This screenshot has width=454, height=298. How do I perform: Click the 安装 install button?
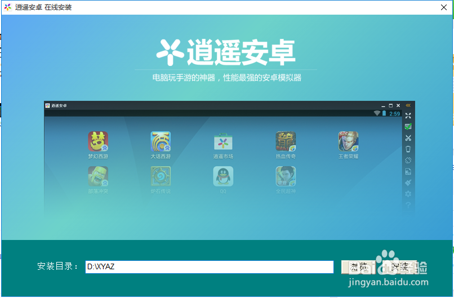pyautogui.click(x=399, y=266)
